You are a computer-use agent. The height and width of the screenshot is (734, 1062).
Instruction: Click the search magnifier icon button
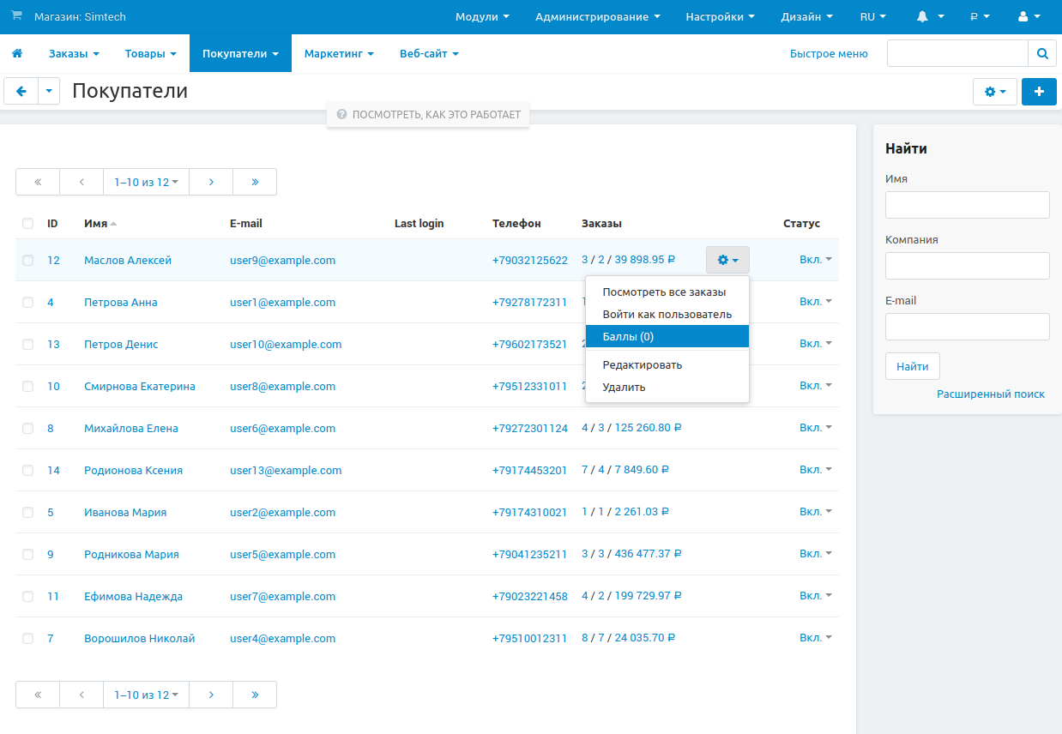[x=1042, y=53]
